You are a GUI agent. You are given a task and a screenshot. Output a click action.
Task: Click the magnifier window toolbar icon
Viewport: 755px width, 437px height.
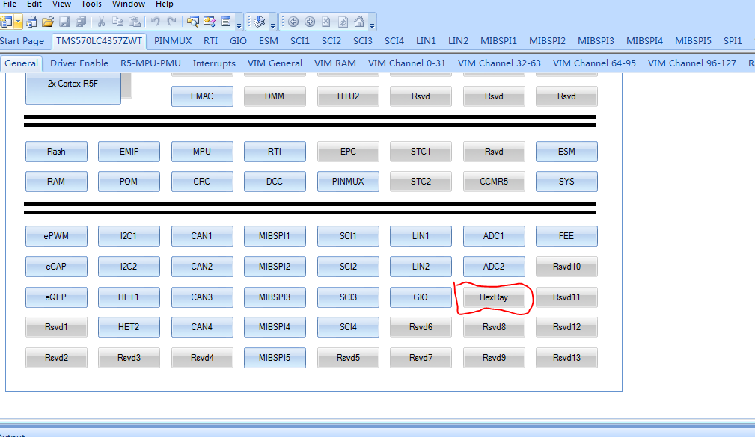(x=192, y=22)
